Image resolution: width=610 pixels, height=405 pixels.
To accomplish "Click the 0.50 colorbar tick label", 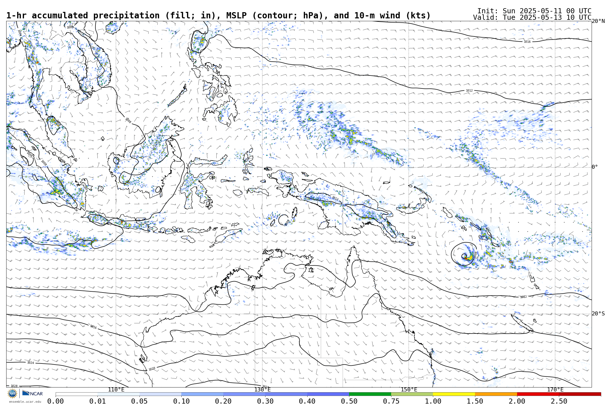I will click(x=349, y=401).
